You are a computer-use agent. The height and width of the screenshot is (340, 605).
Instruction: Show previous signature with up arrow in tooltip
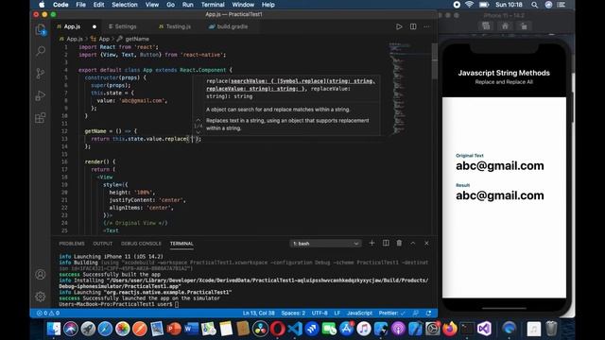pos(198,120)
